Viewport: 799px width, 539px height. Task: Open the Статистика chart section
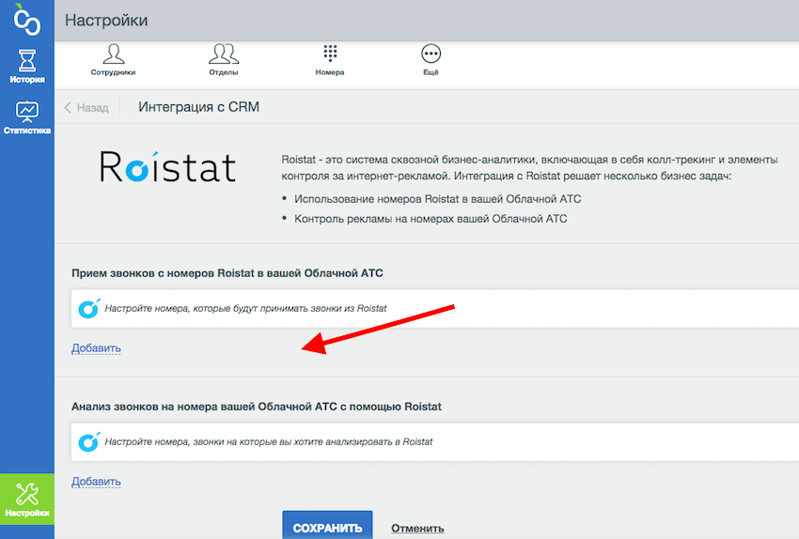point(27,117)
